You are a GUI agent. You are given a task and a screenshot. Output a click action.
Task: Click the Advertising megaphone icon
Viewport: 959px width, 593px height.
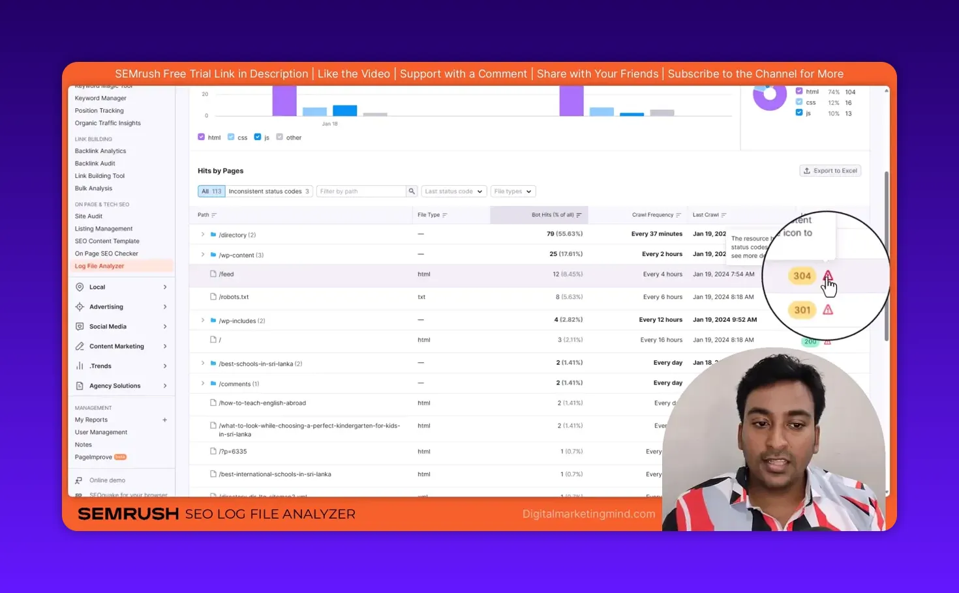(x=80, y=306)
